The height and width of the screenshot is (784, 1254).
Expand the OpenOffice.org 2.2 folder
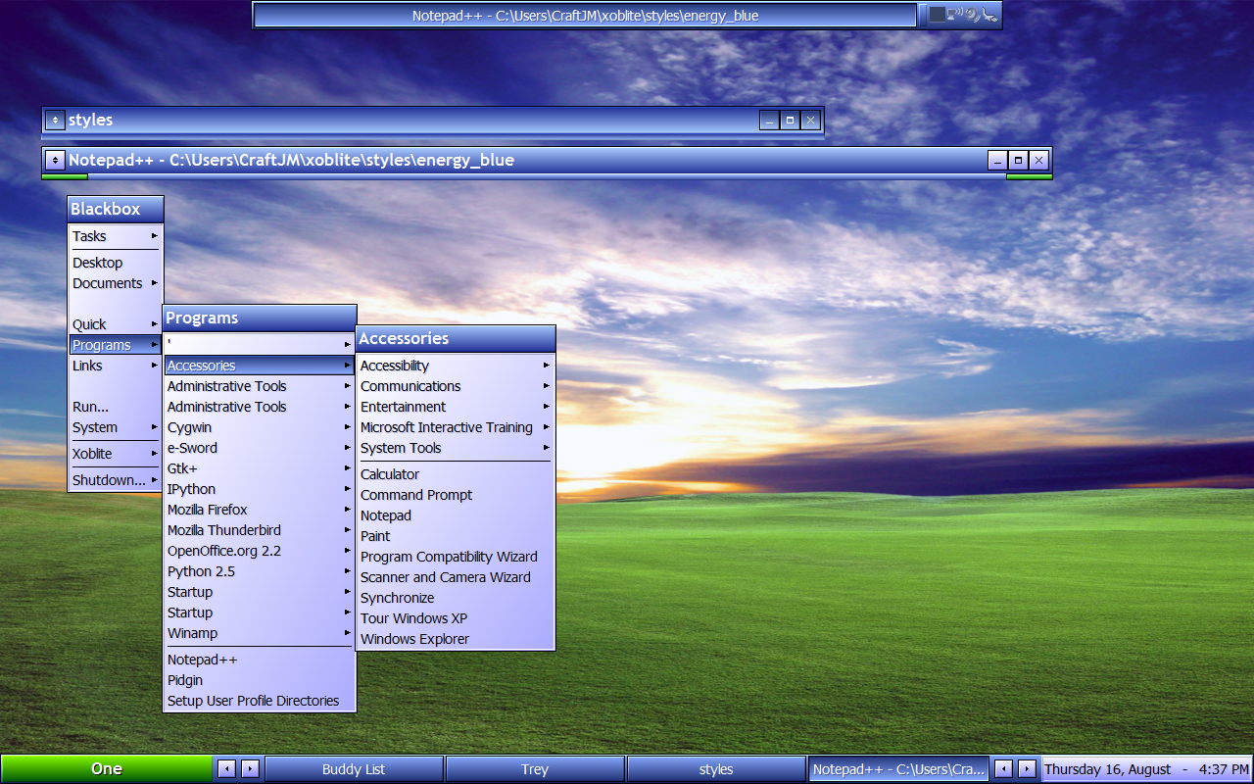tap(259, 551)
